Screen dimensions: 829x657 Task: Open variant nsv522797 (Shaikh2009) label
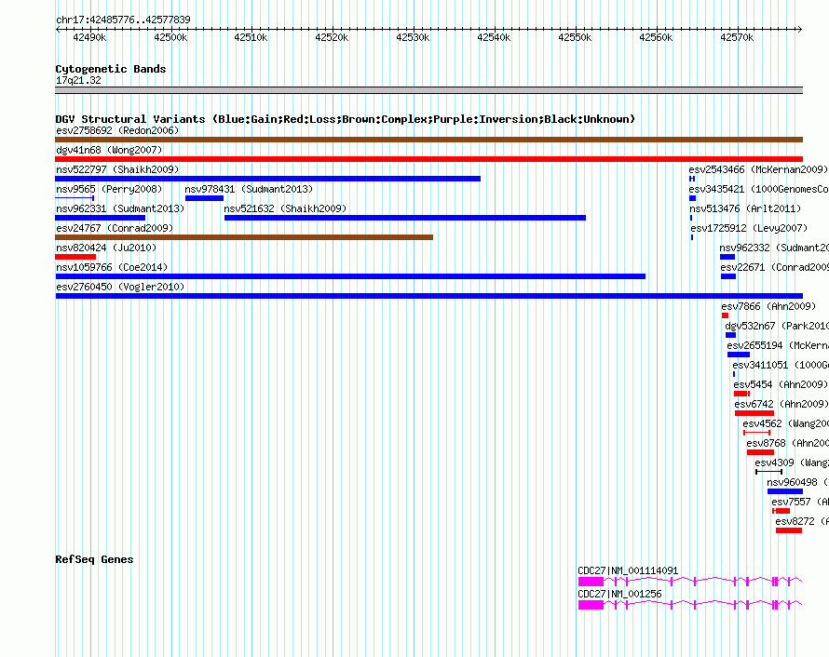pos(117,169)
